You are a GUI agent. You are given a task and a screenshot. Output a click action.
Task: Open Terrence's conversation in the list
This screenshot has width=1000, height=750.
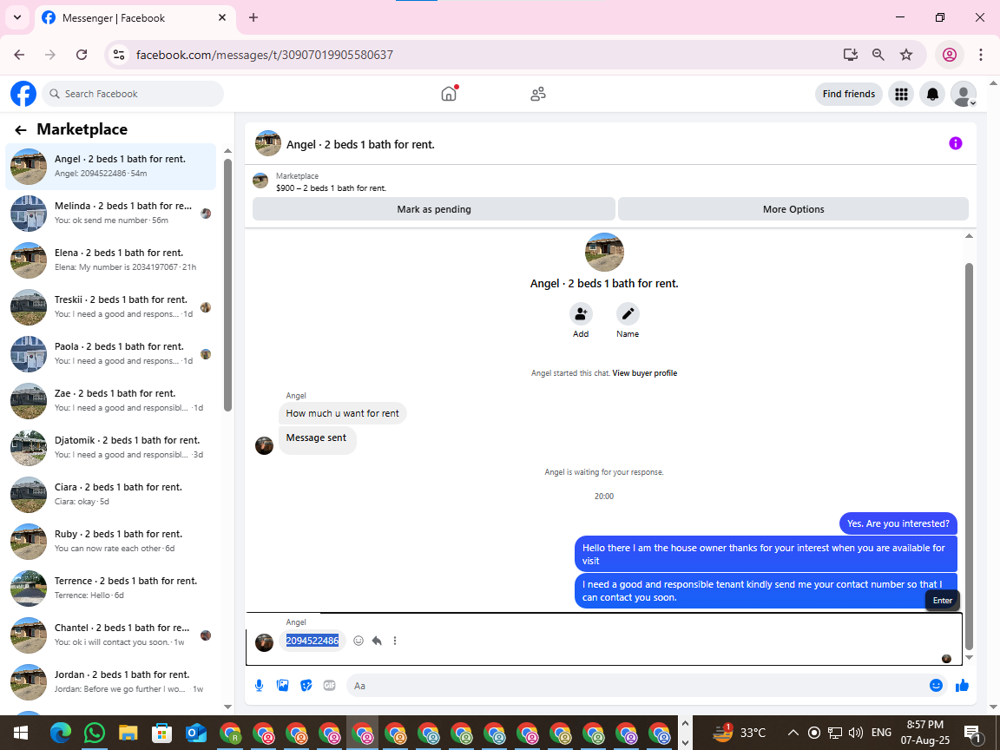(110, 588)
